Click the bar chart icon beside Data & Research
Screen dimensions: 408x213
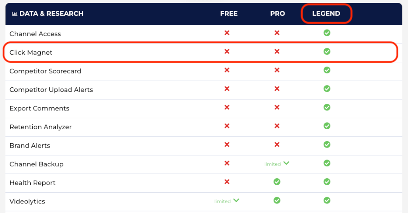[x=15, y=14]
